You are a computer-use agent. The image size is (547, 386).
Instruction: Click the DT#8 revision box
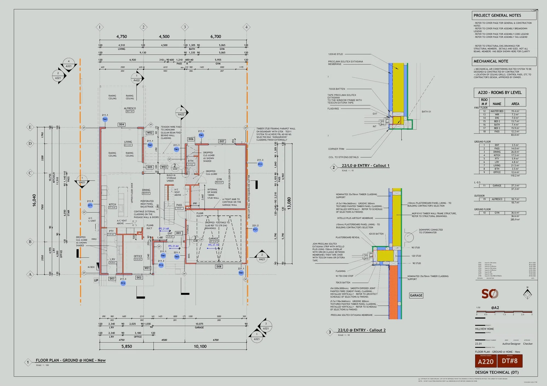coord(510,361)
